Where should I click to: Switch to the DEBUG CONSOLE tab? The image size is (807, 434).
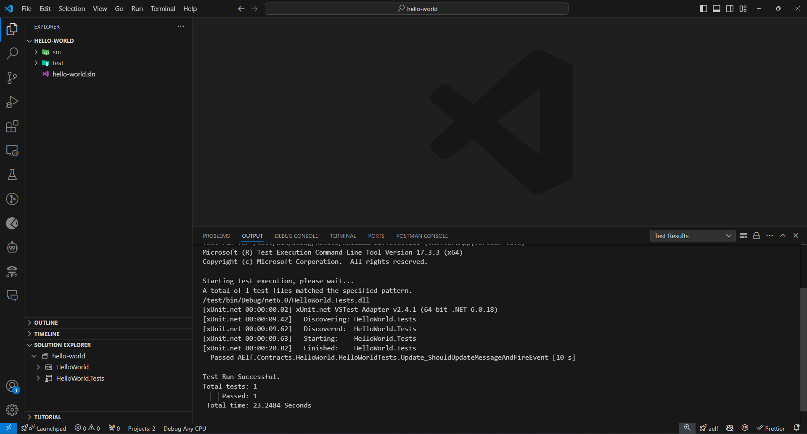pos(296,236)
